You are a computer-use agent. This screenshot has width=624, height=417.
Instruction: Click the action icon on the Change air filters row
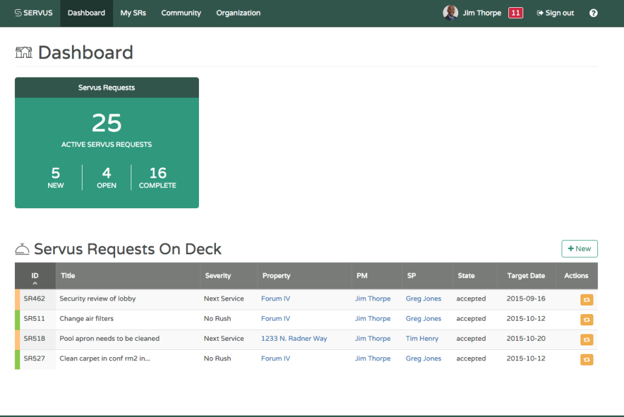click(586, 319)
